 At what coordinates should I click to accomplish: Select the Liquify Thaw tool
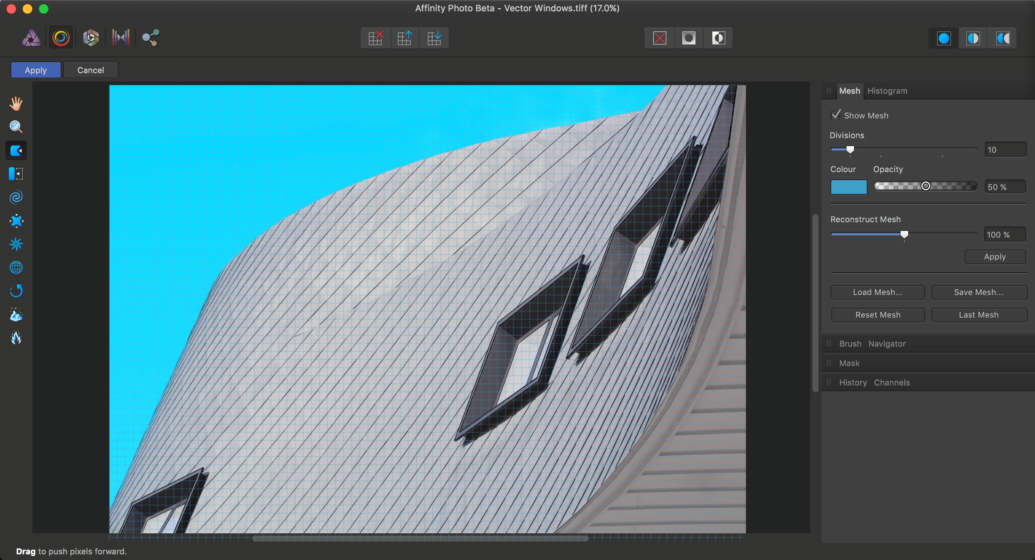tap(16, 338)
